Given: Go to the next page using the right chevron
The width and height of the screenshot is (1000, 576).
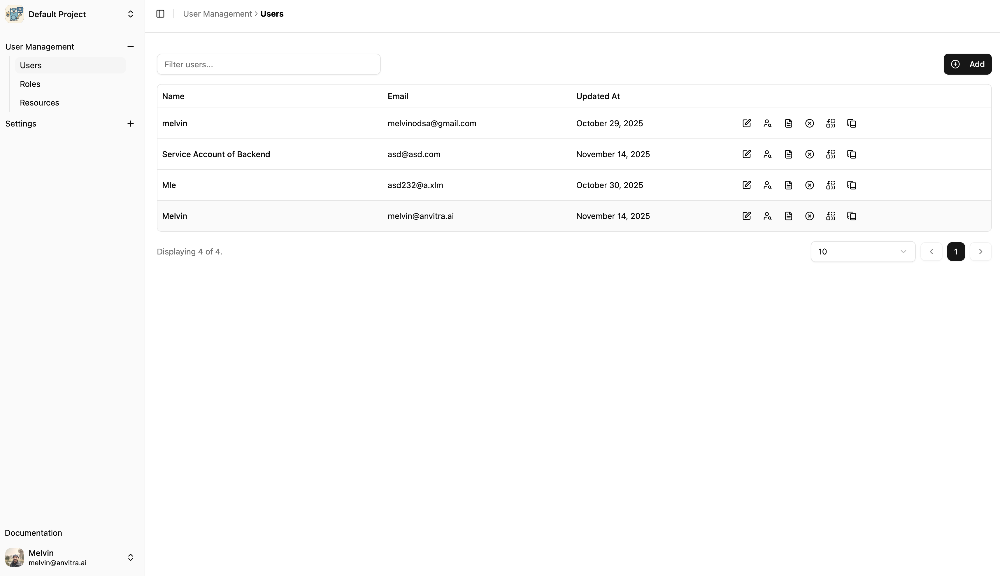Looking at the screenshot, I should point(981,251).
